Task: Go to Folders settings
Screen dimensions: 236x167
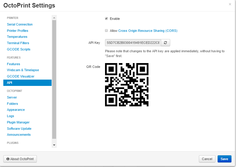Action: pos(12,104)
